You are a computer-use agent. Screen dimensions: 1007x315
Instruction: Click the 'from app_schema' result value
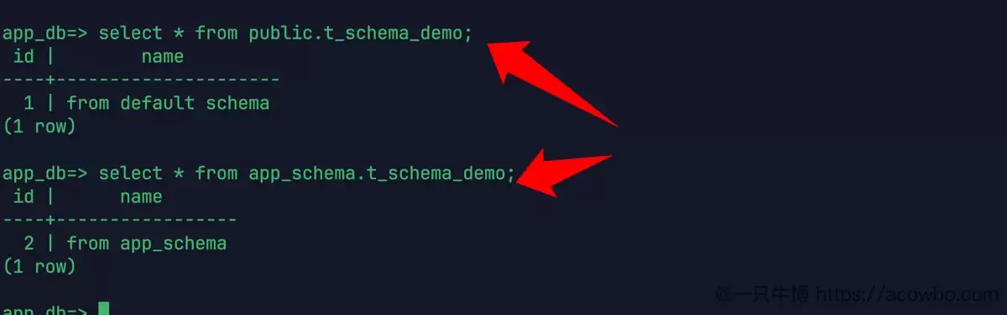(x=147, y=244)
